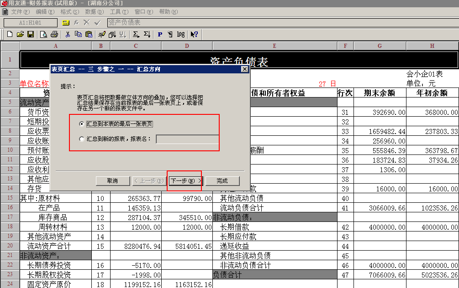Click the 取消 button in dialog
The width and height of the screenshot is (459, 288).
pos(113,181)
